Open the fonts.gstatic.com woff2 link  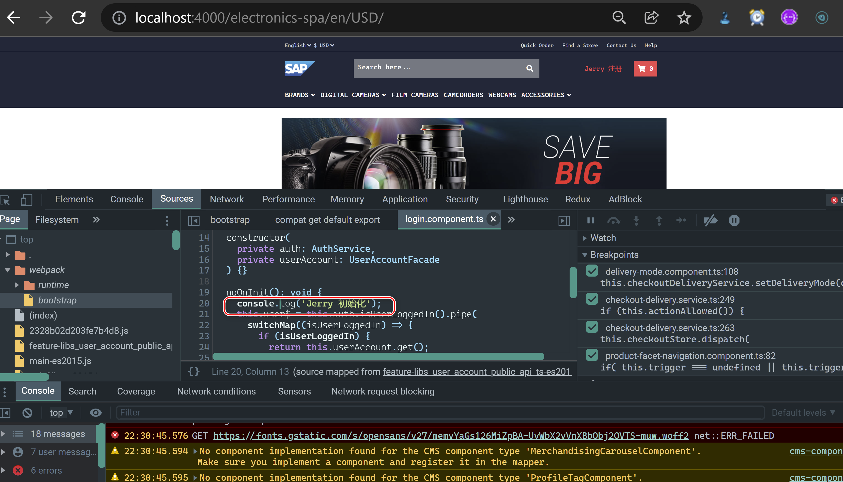[x=451, y=436]
